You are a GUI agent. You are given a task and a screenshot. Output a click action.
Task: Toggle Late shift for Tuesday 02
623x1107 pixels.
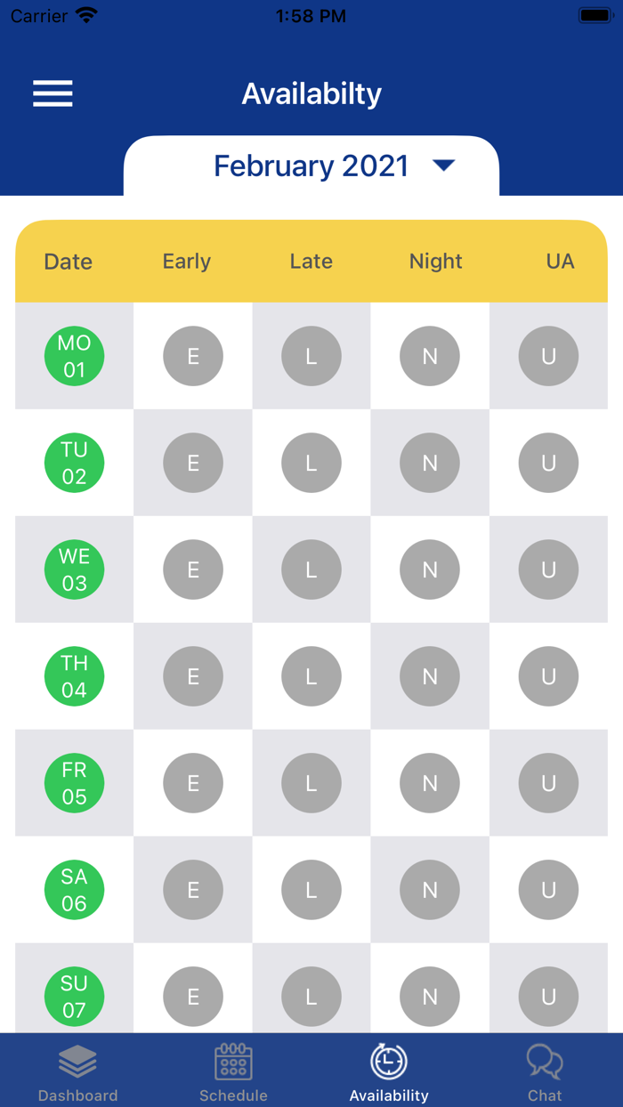click(x=311, y=463)
